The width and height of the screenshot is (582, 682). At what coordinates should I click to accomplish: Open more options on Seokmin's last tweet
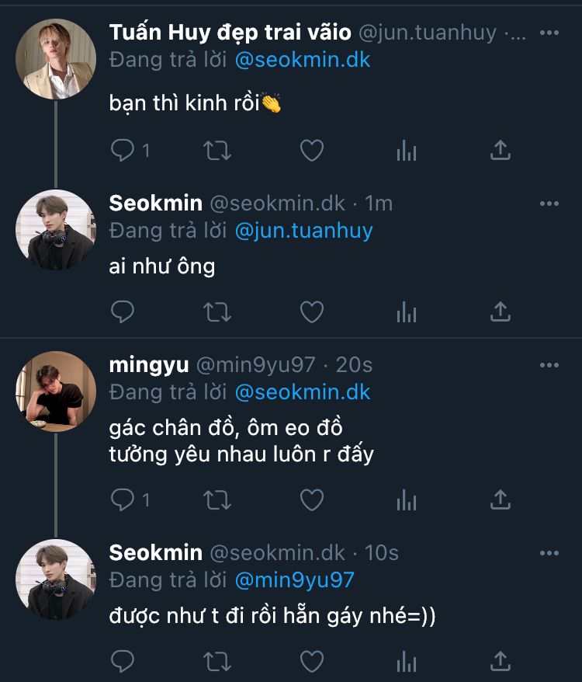549,552
